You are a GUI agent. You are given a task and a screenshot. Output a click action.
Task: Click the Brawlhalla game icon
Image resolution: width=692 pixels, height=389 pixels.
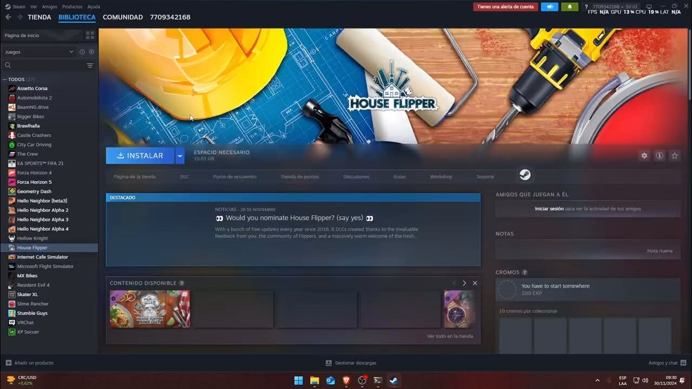tap(12, 126)
